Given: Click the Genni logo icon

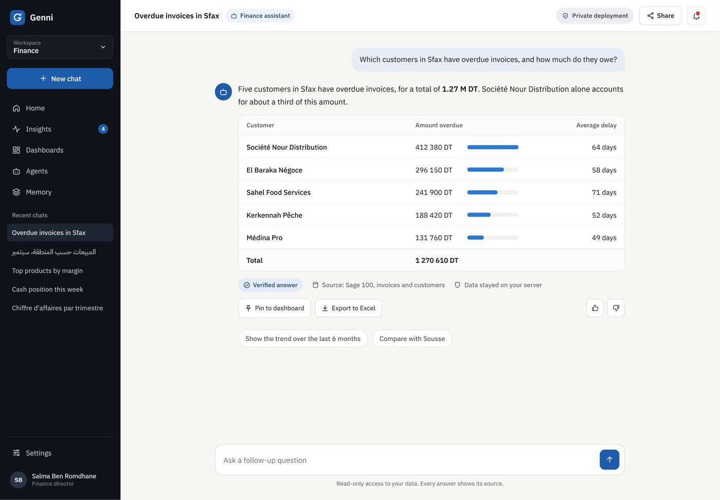Looking at the screenshot, I should click(17, 17).
